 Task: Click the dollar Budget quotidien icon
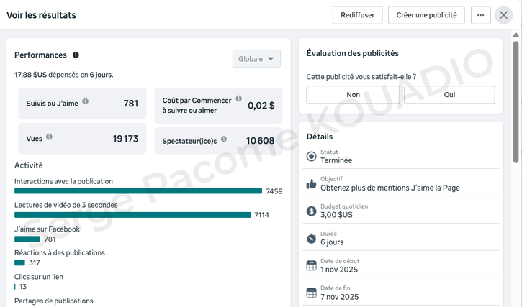tap(311, 211)
